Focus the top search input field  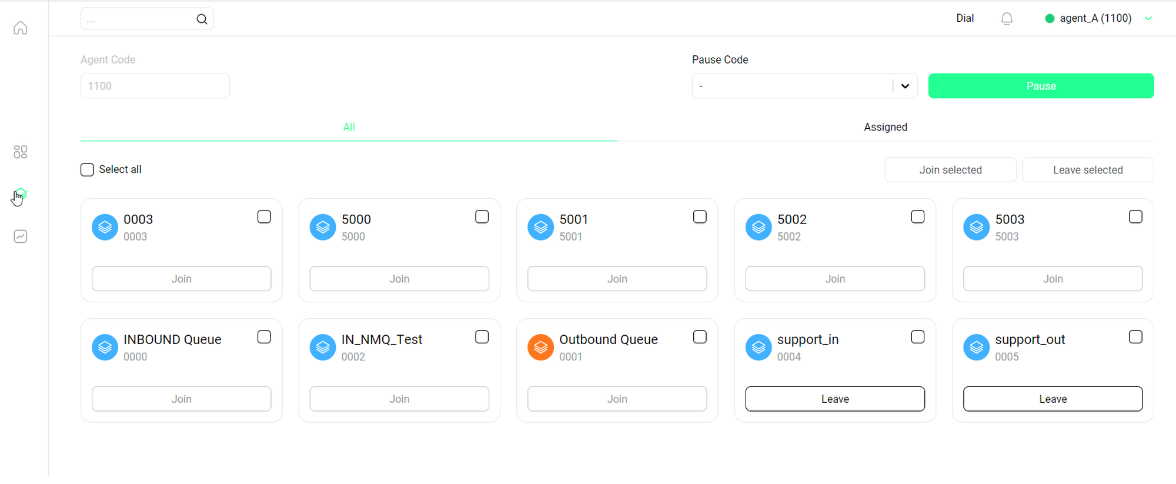tap(138, 19)
